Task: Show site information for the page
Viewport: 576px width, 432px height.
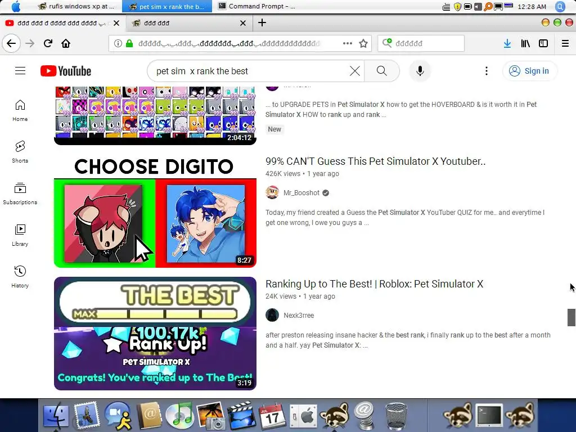Action: coord(118,43)
